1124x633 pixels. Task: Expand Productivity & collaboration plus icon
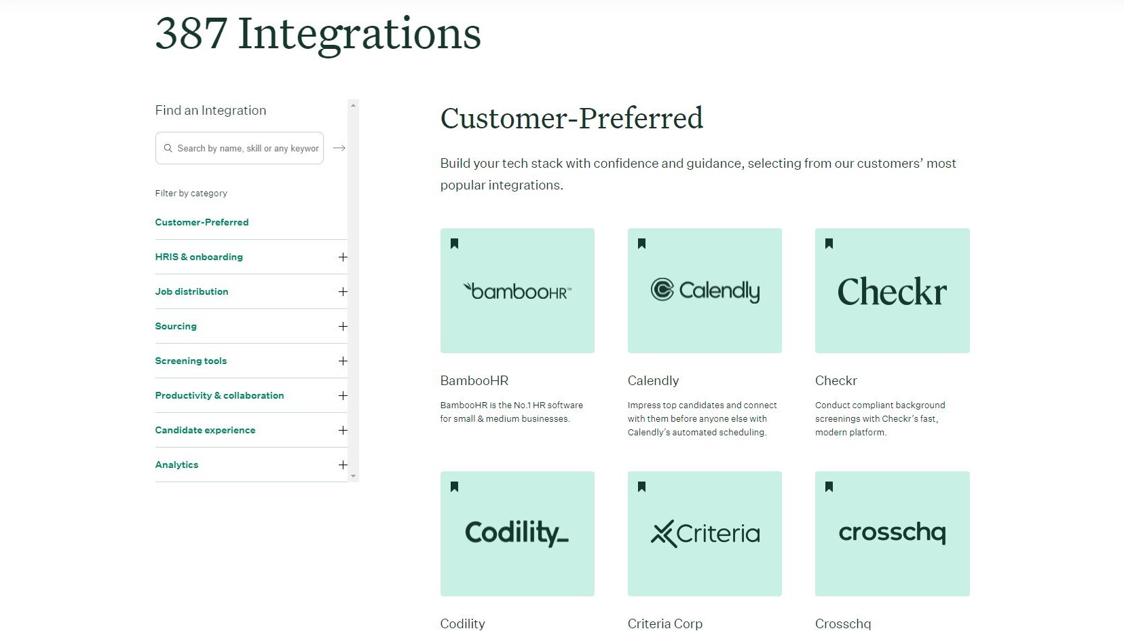click(x=343, y=395)
